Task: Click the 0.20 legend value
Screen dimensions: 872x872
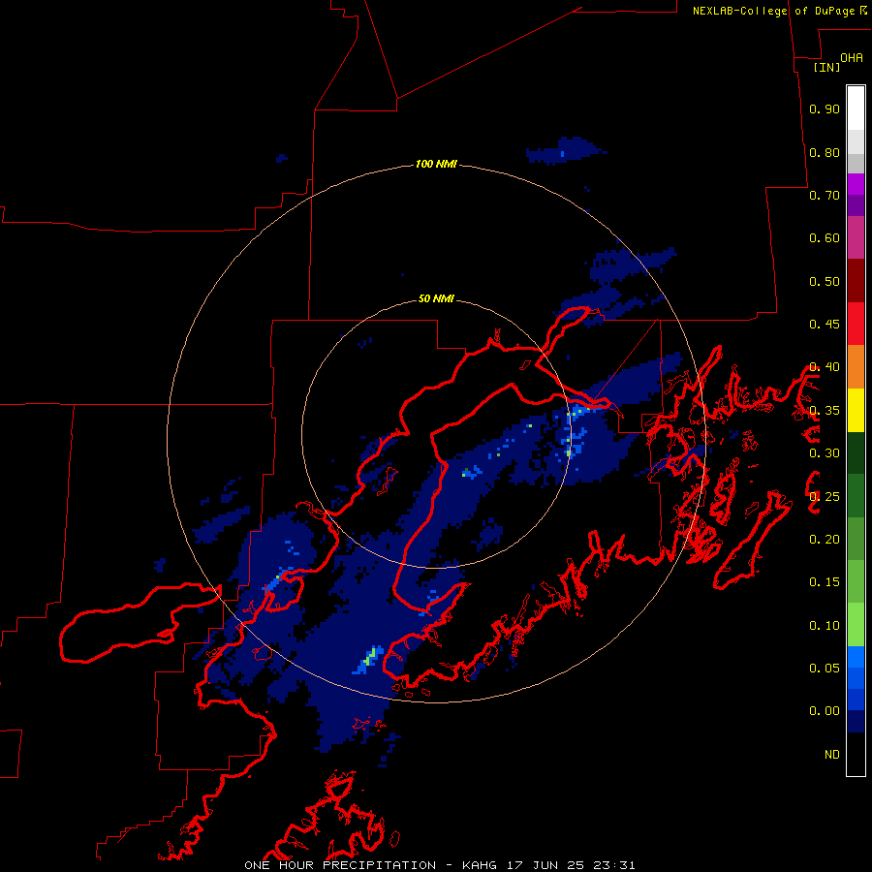Action: click(x=825, y=540)
